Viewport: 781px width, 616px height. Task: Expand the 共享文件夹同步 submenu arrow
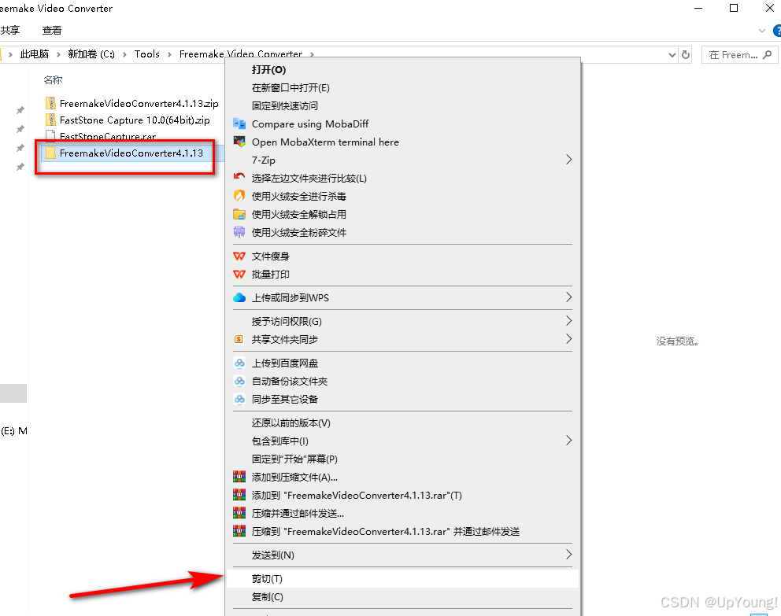tap(568, 339)
